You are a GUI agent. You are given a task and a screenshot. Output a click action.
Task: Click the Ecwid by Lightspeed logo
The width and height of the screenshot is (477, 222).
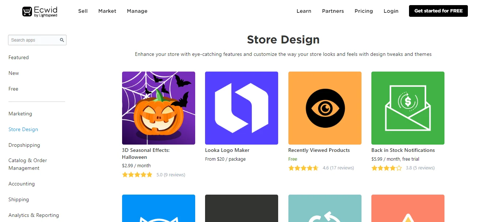pos(39,11)
